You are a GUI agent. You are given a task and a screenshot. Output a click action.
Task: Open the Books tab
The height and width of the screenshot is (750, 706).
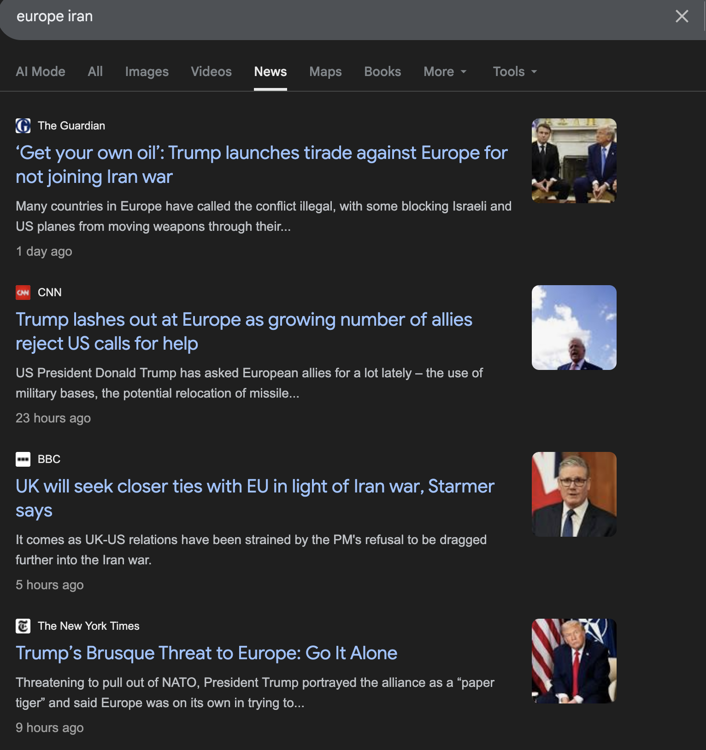pos(383,71)
